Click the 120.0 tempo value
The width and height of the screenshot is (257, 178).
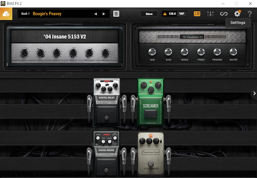point(172,14)
